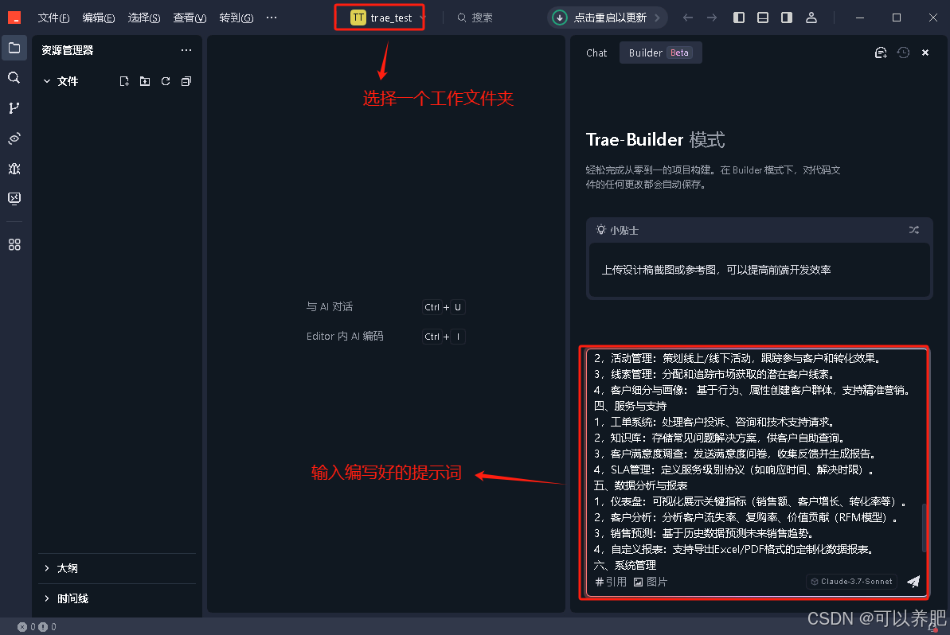The width and height of the screenshot is (950, 635).
Task: Click the Ctrl + U shortcut hint
Action: coord(444,307)
